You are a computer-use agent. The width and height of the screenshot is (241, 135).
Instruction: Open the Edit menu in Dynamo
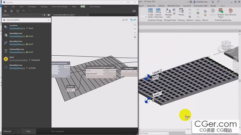pos(13,7)
